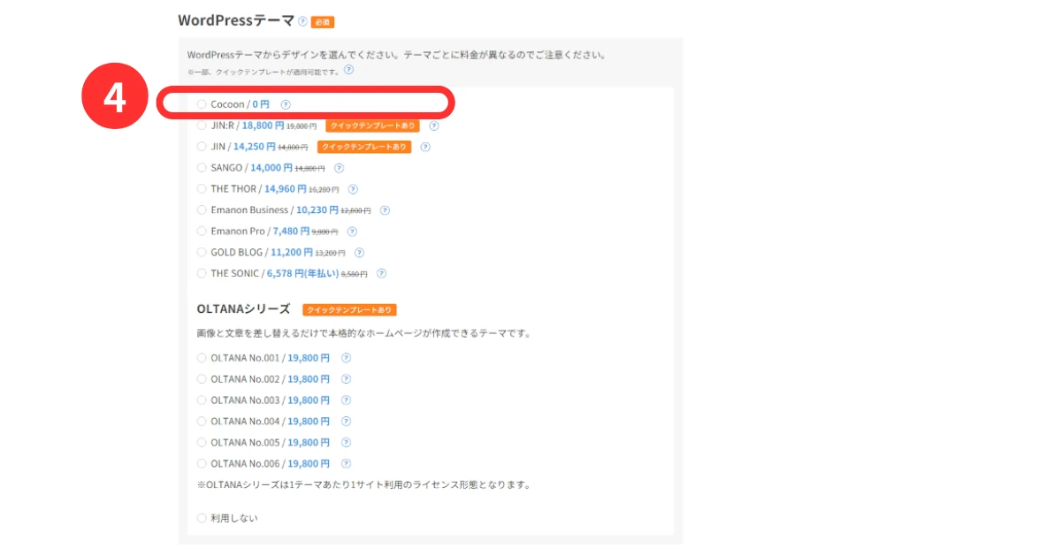Select OLTANA No.005 radio button
The height and width of the screenshot is (556, 1061).
click(202, 443)
